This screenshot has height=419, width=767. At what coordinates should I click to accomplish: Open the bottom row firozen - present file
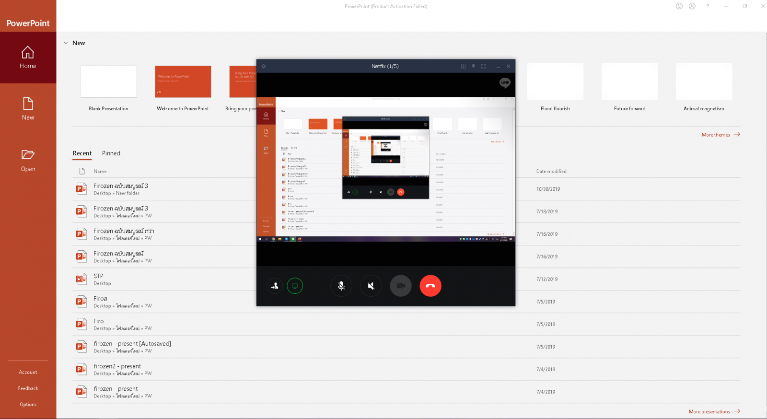[x=406, y=392]
